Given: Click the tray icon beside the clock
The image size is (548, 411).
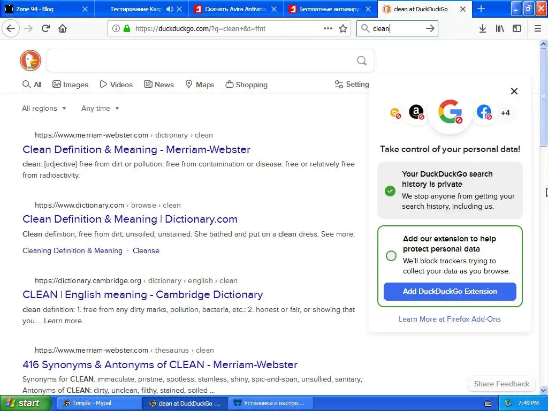Looking at the screenshot, I should tap(508, 403).
